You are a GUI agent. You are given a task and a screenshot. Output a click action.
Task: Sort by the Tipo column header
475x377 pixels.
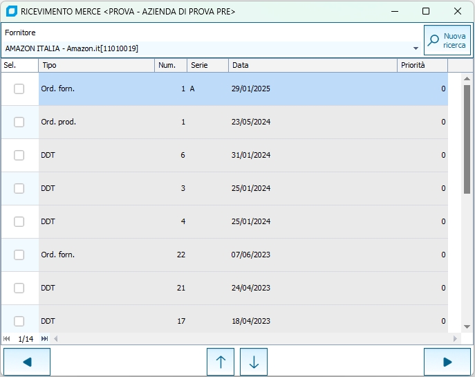point(96,65)
